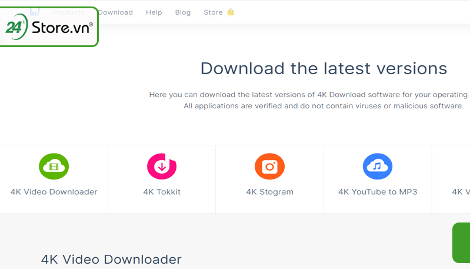Screen dimensions: 470x269
Task: Open the Download menu item
Action: pos(116,12)
